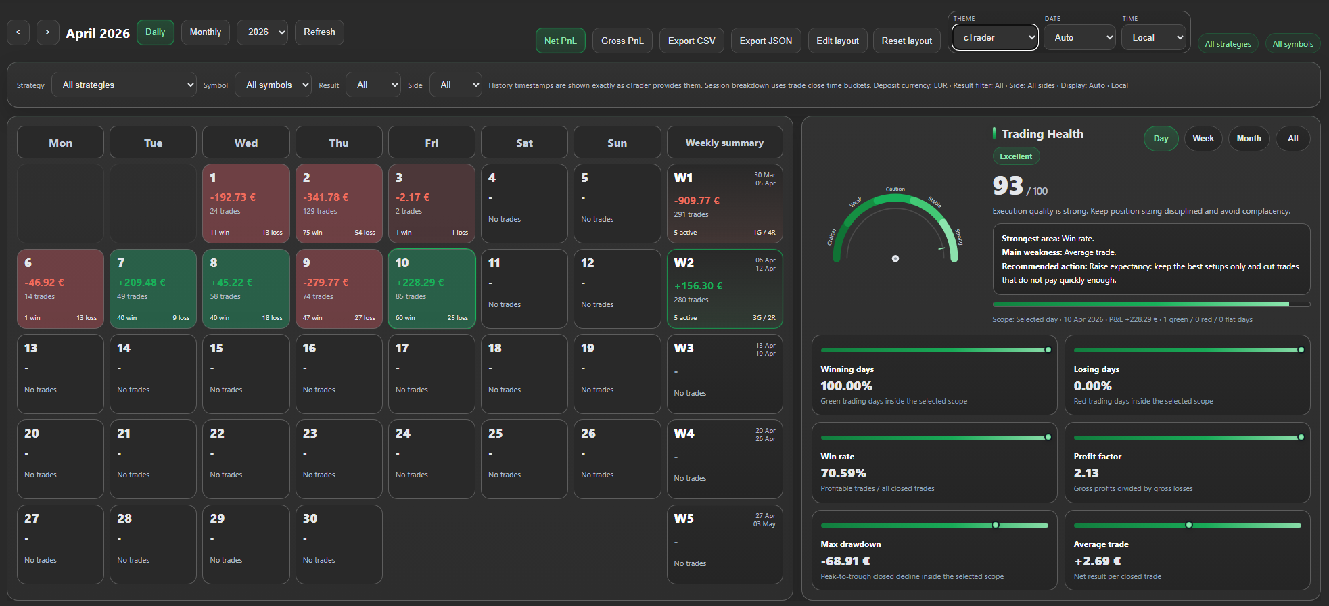Click Export JSON button
The height and width of the screenshot is (606, 1329).
(766, 41)
